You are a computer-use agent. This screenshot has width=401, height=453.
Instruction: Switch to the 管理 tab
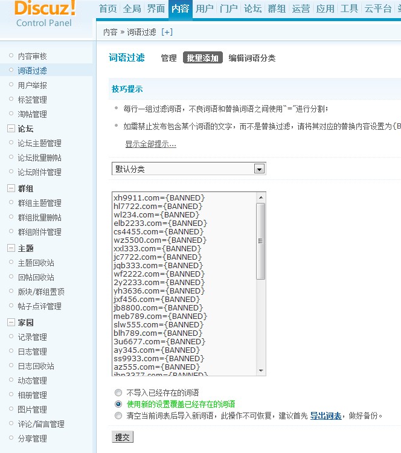(x=168, y=58)
